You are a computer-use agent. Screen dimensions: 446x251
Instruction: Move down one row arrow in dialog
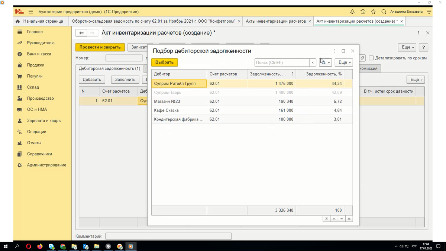point(342,219)
